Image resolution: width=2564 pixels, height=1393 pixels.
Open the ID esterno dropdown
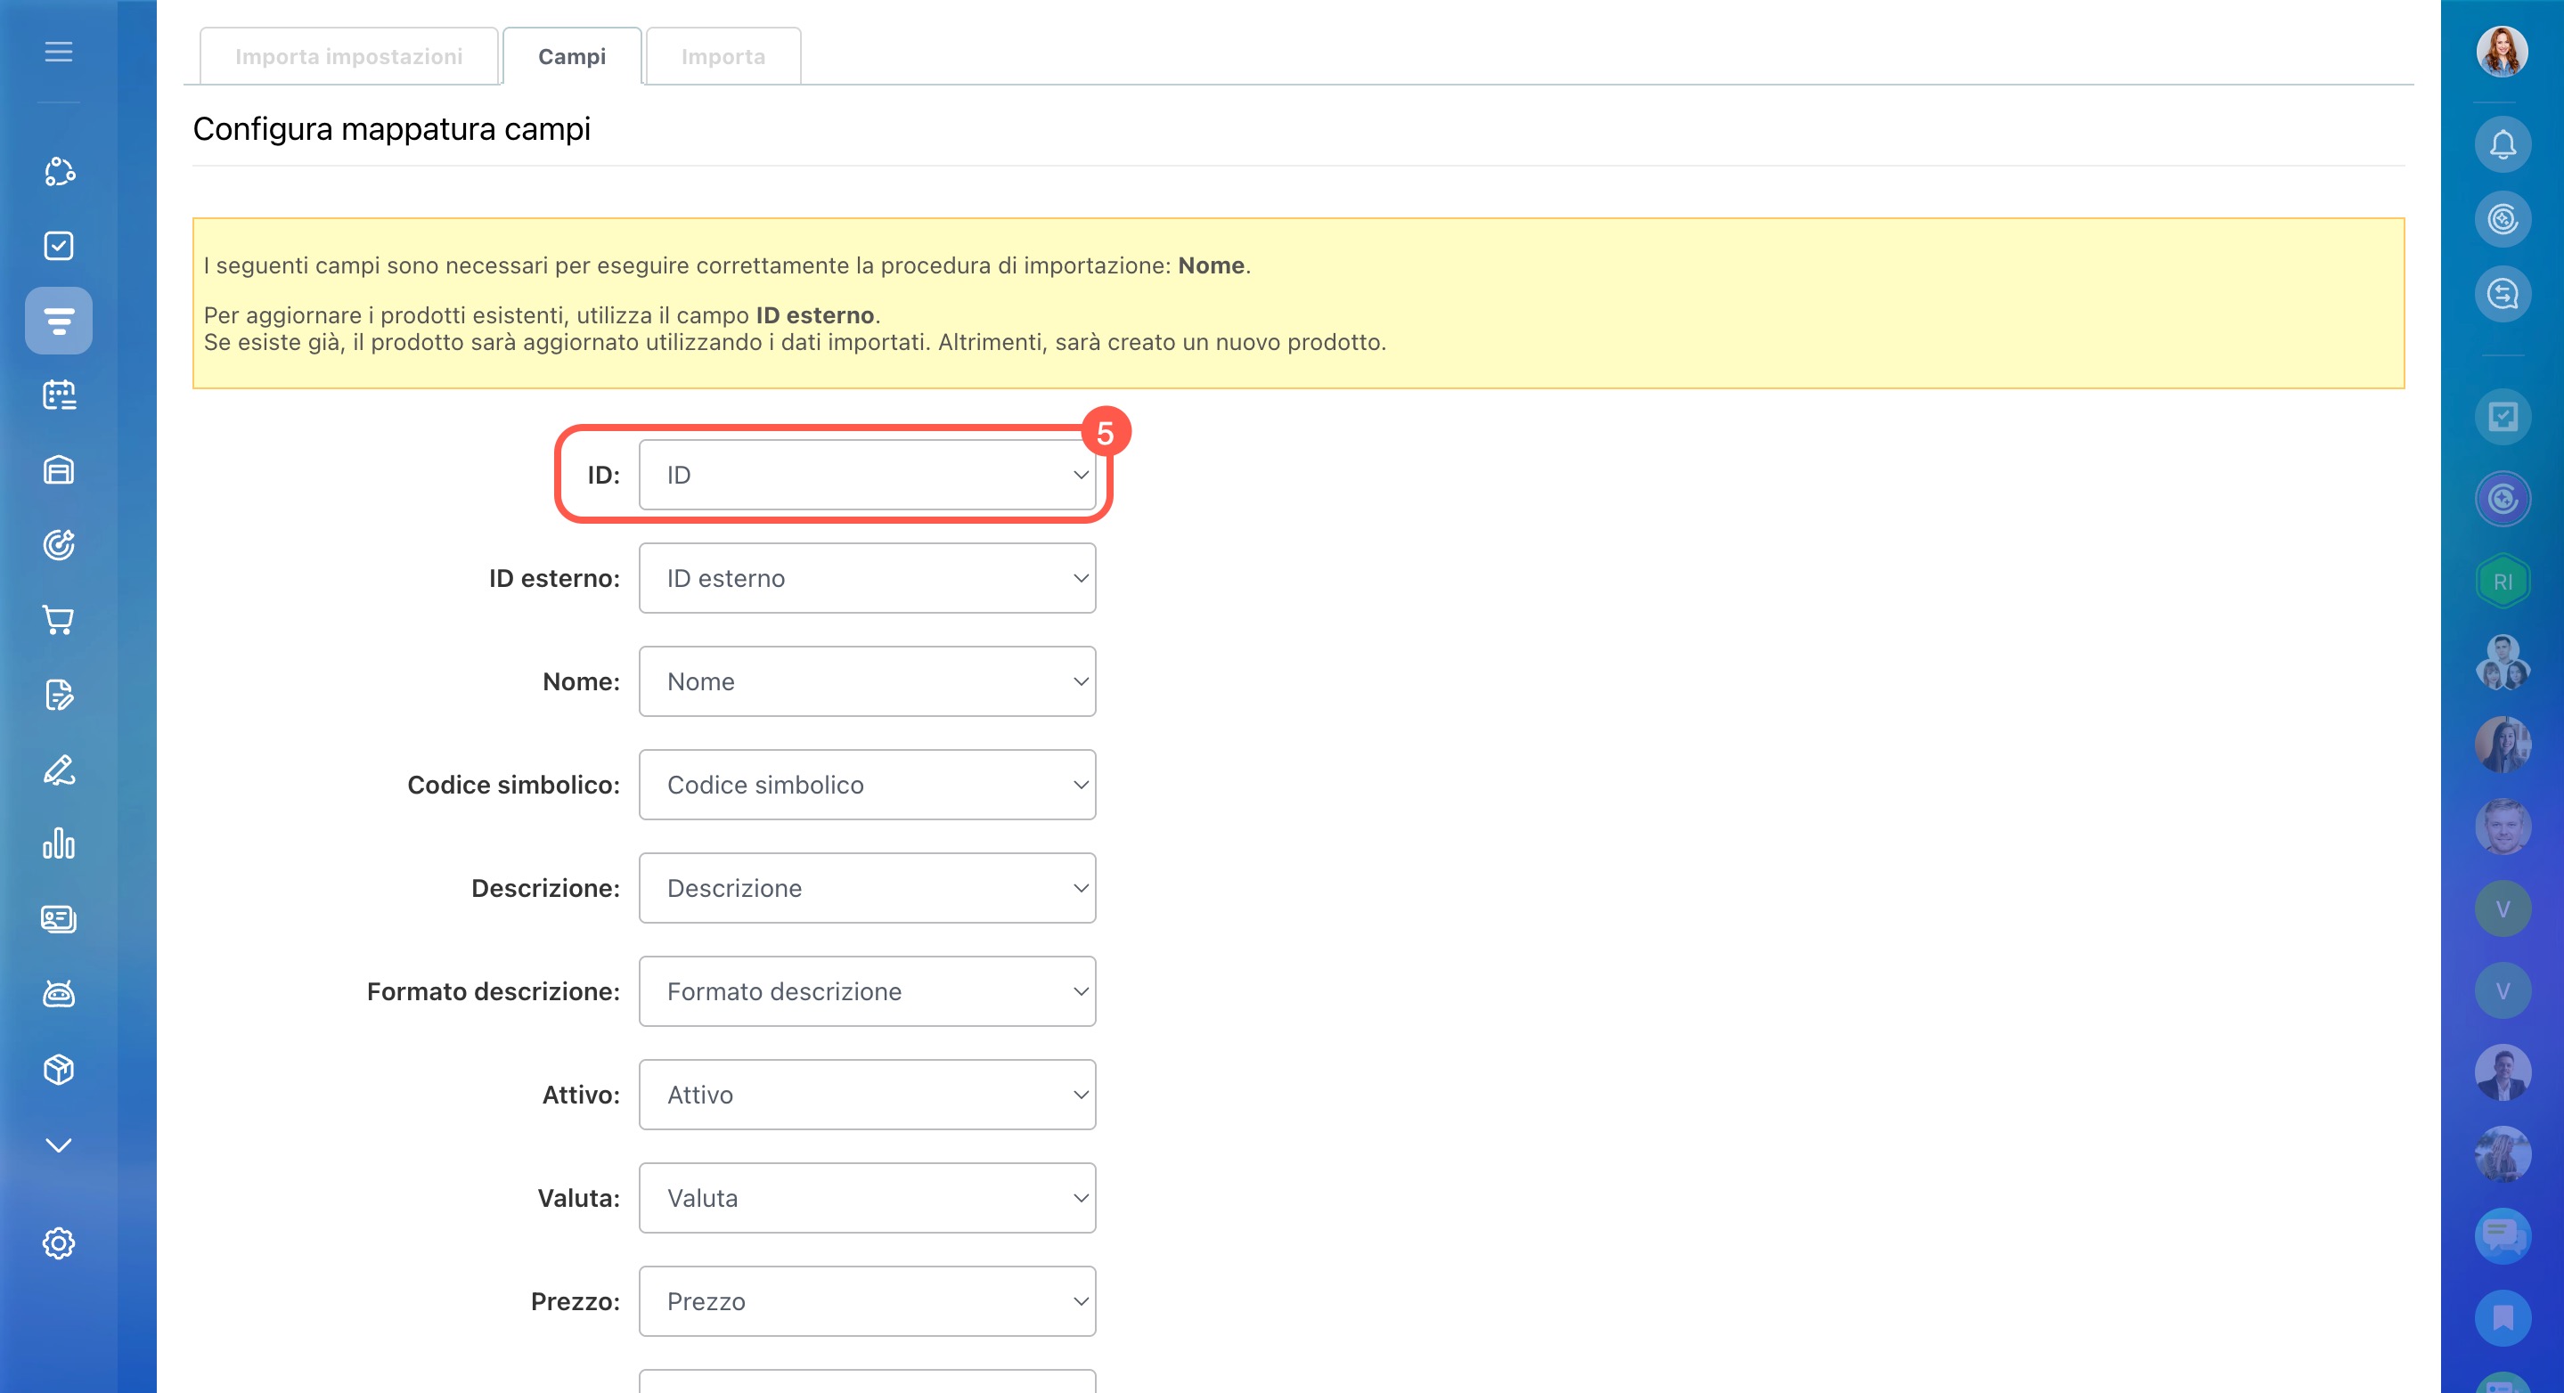click(x=867, y=578)
